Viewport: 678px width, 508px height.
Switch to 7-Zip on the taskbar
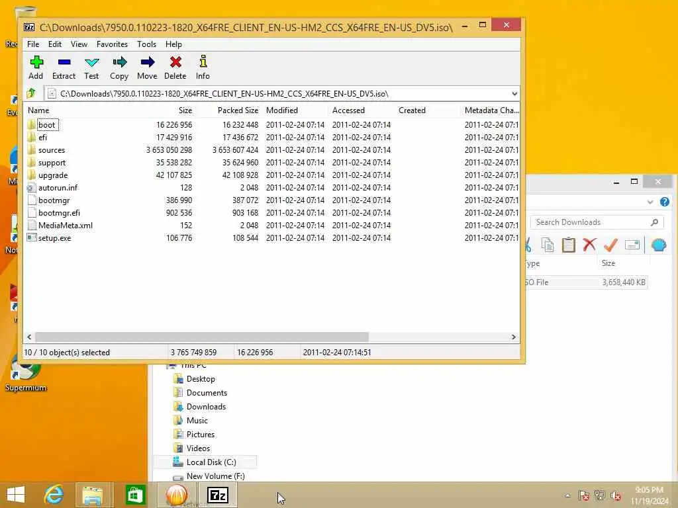pos(217,495)
